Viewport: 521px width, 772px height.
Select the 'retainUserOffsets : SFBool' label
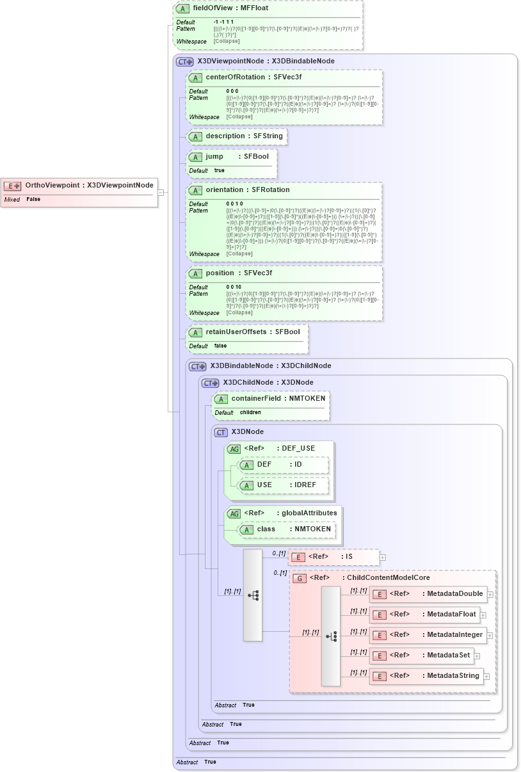click(253, 332)
